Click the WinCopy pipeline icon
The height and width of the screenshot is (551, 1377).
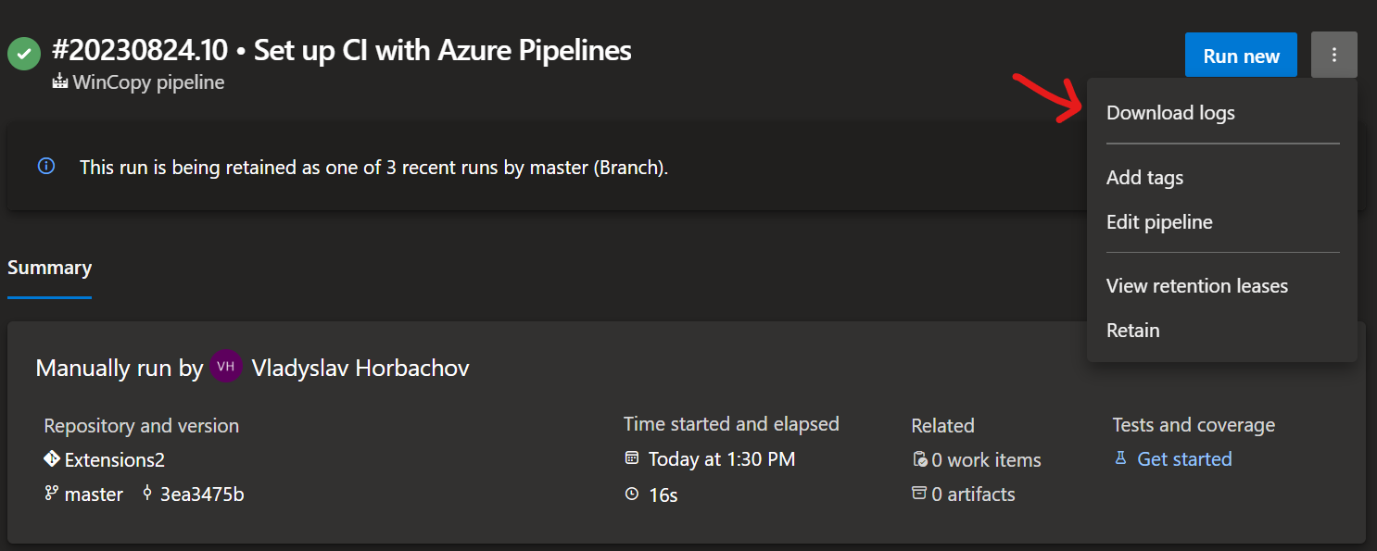[x=58, y=82]
